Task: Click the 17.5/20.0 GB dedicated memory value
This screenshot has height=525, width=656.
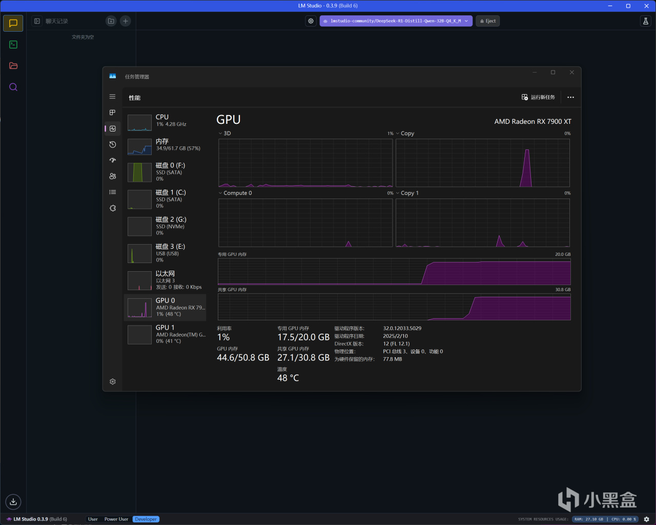Action: tap(303, 337)
